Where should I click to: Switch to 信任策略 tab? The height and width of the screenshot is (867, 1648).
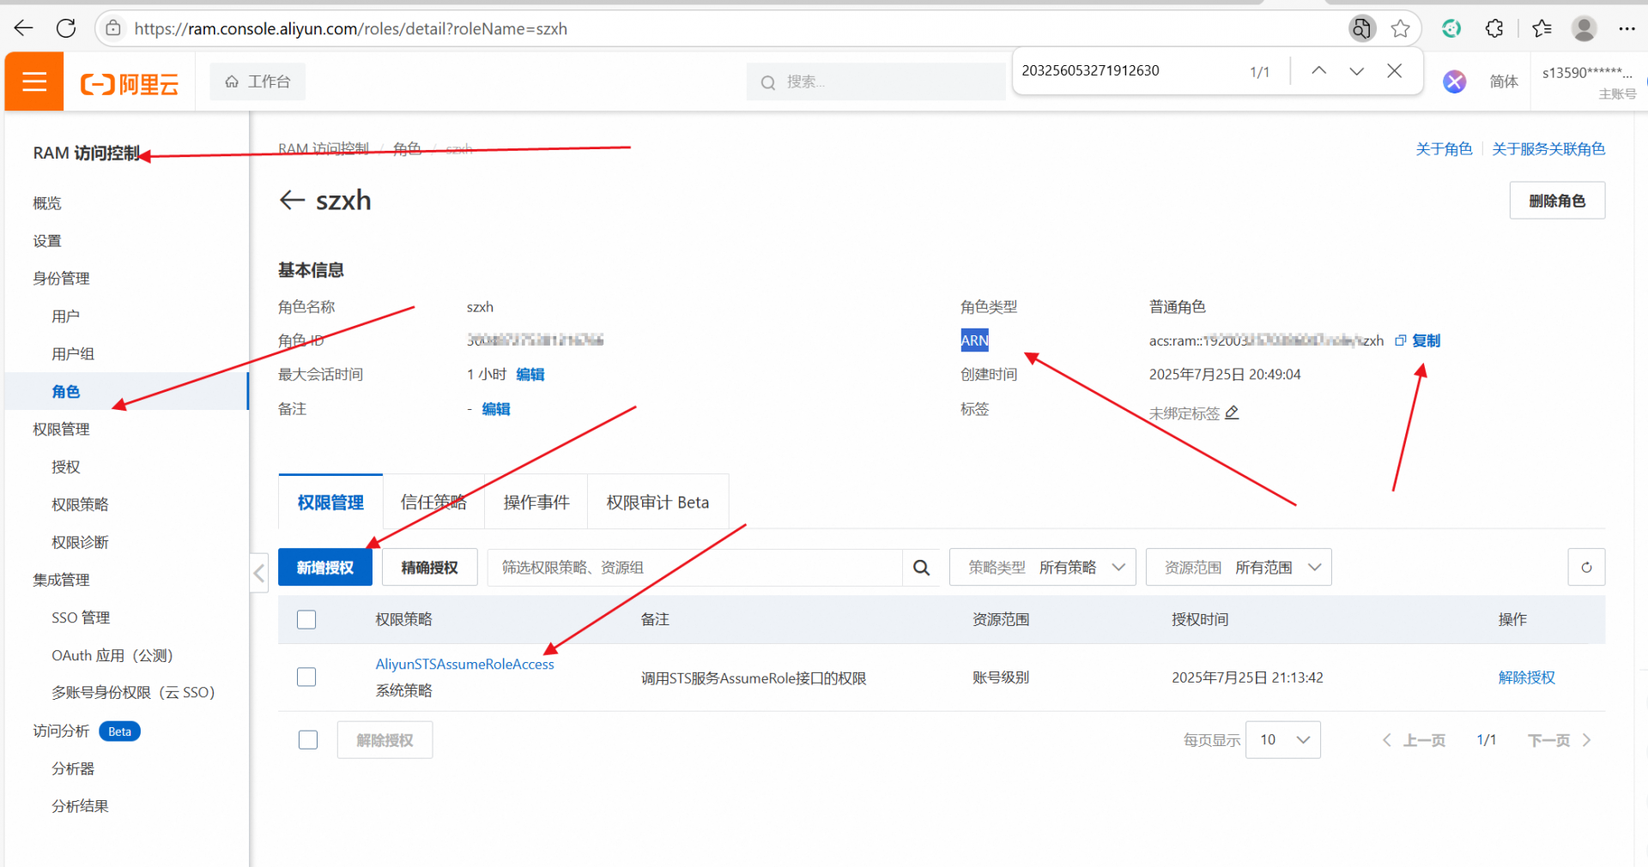tap(433, 503)
